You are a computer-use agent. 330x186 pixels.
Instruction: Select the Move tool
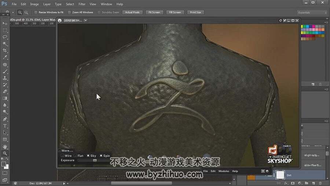tap(5, 24)
